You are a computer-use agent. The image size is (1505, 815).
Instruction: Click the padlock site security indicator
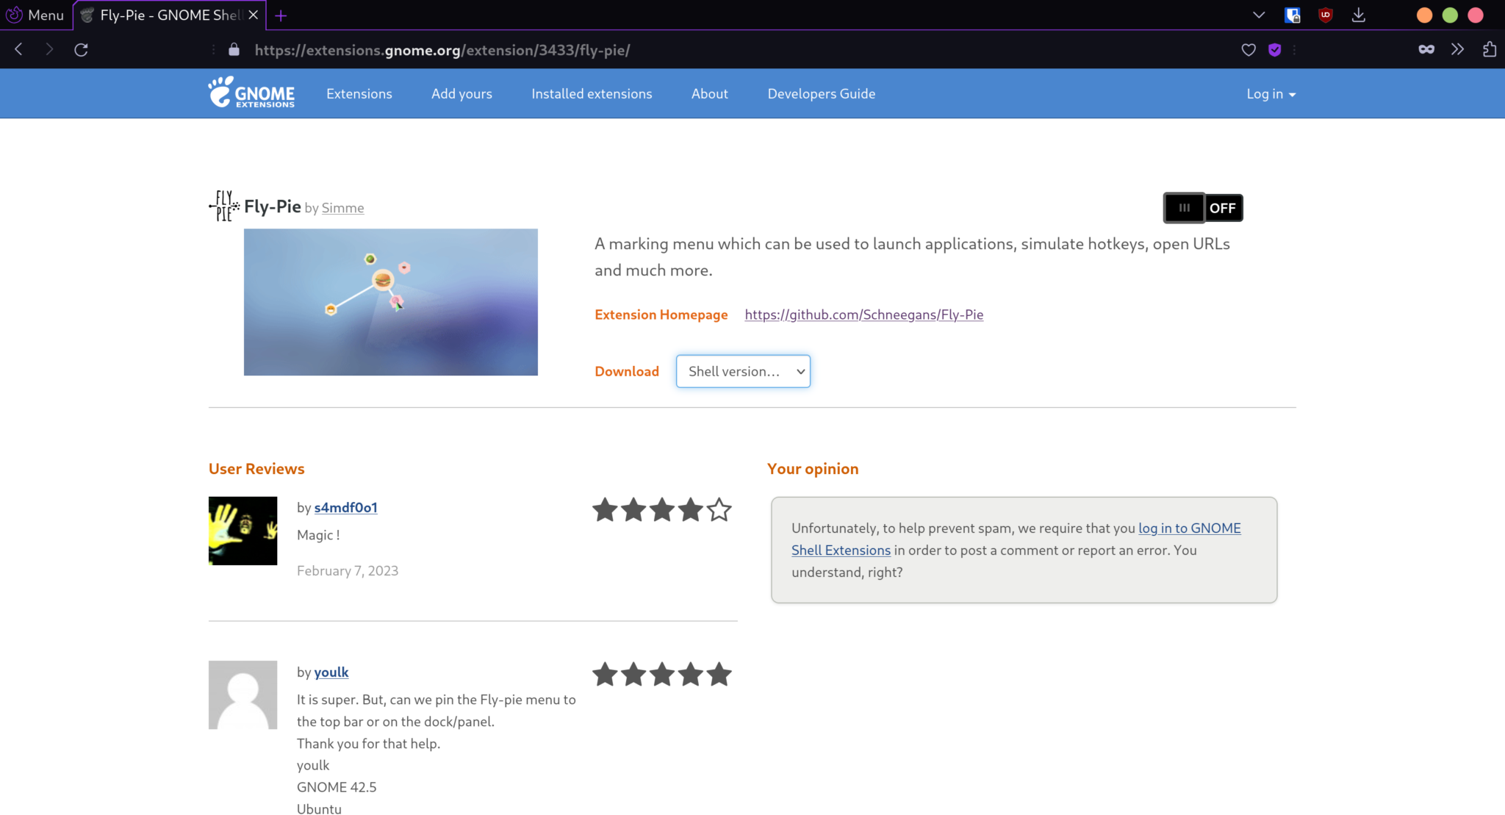(x=234, y=49)
